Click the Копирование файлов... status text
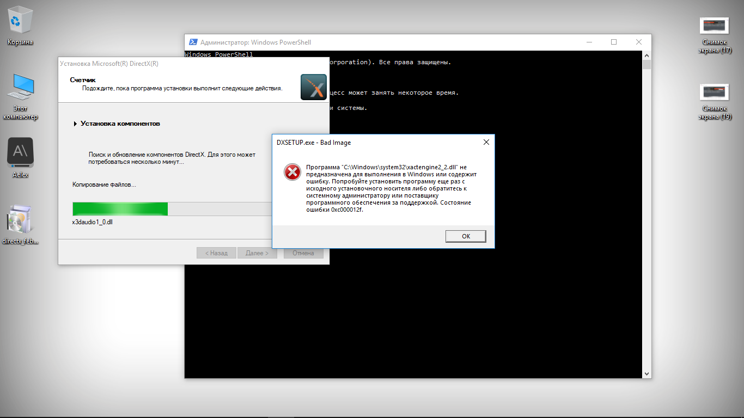The width and height of the screenshot is (744, 418). coord(104,185)
